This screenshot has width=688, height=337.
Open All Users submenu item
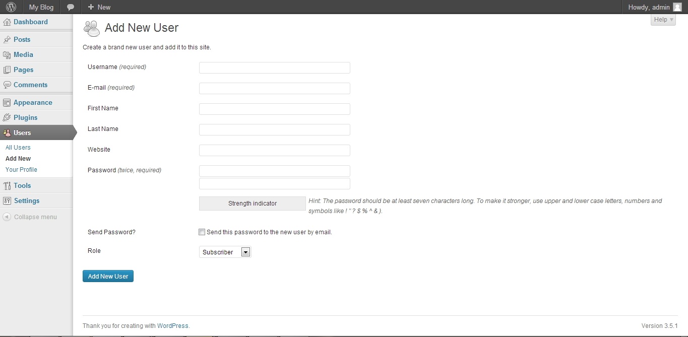coord(18,148)
